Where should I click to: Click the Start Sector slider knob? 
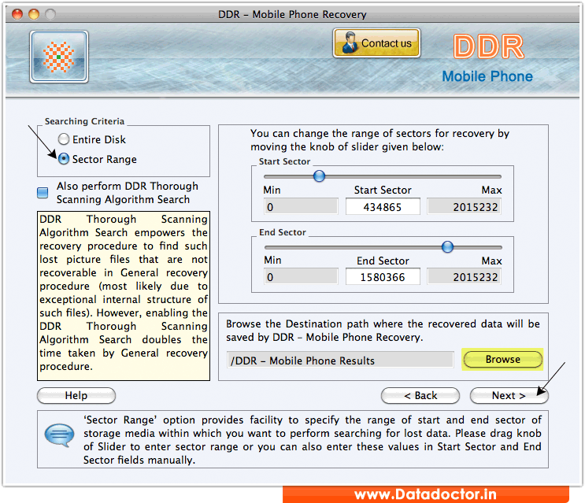pyautogui.click(x=319, y=176)
